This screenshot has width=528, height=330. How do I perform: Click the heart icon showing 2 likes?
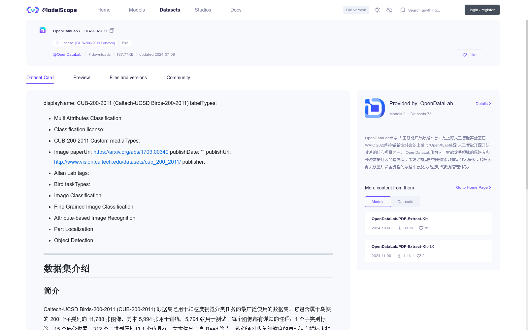click(x=419, y=256)
